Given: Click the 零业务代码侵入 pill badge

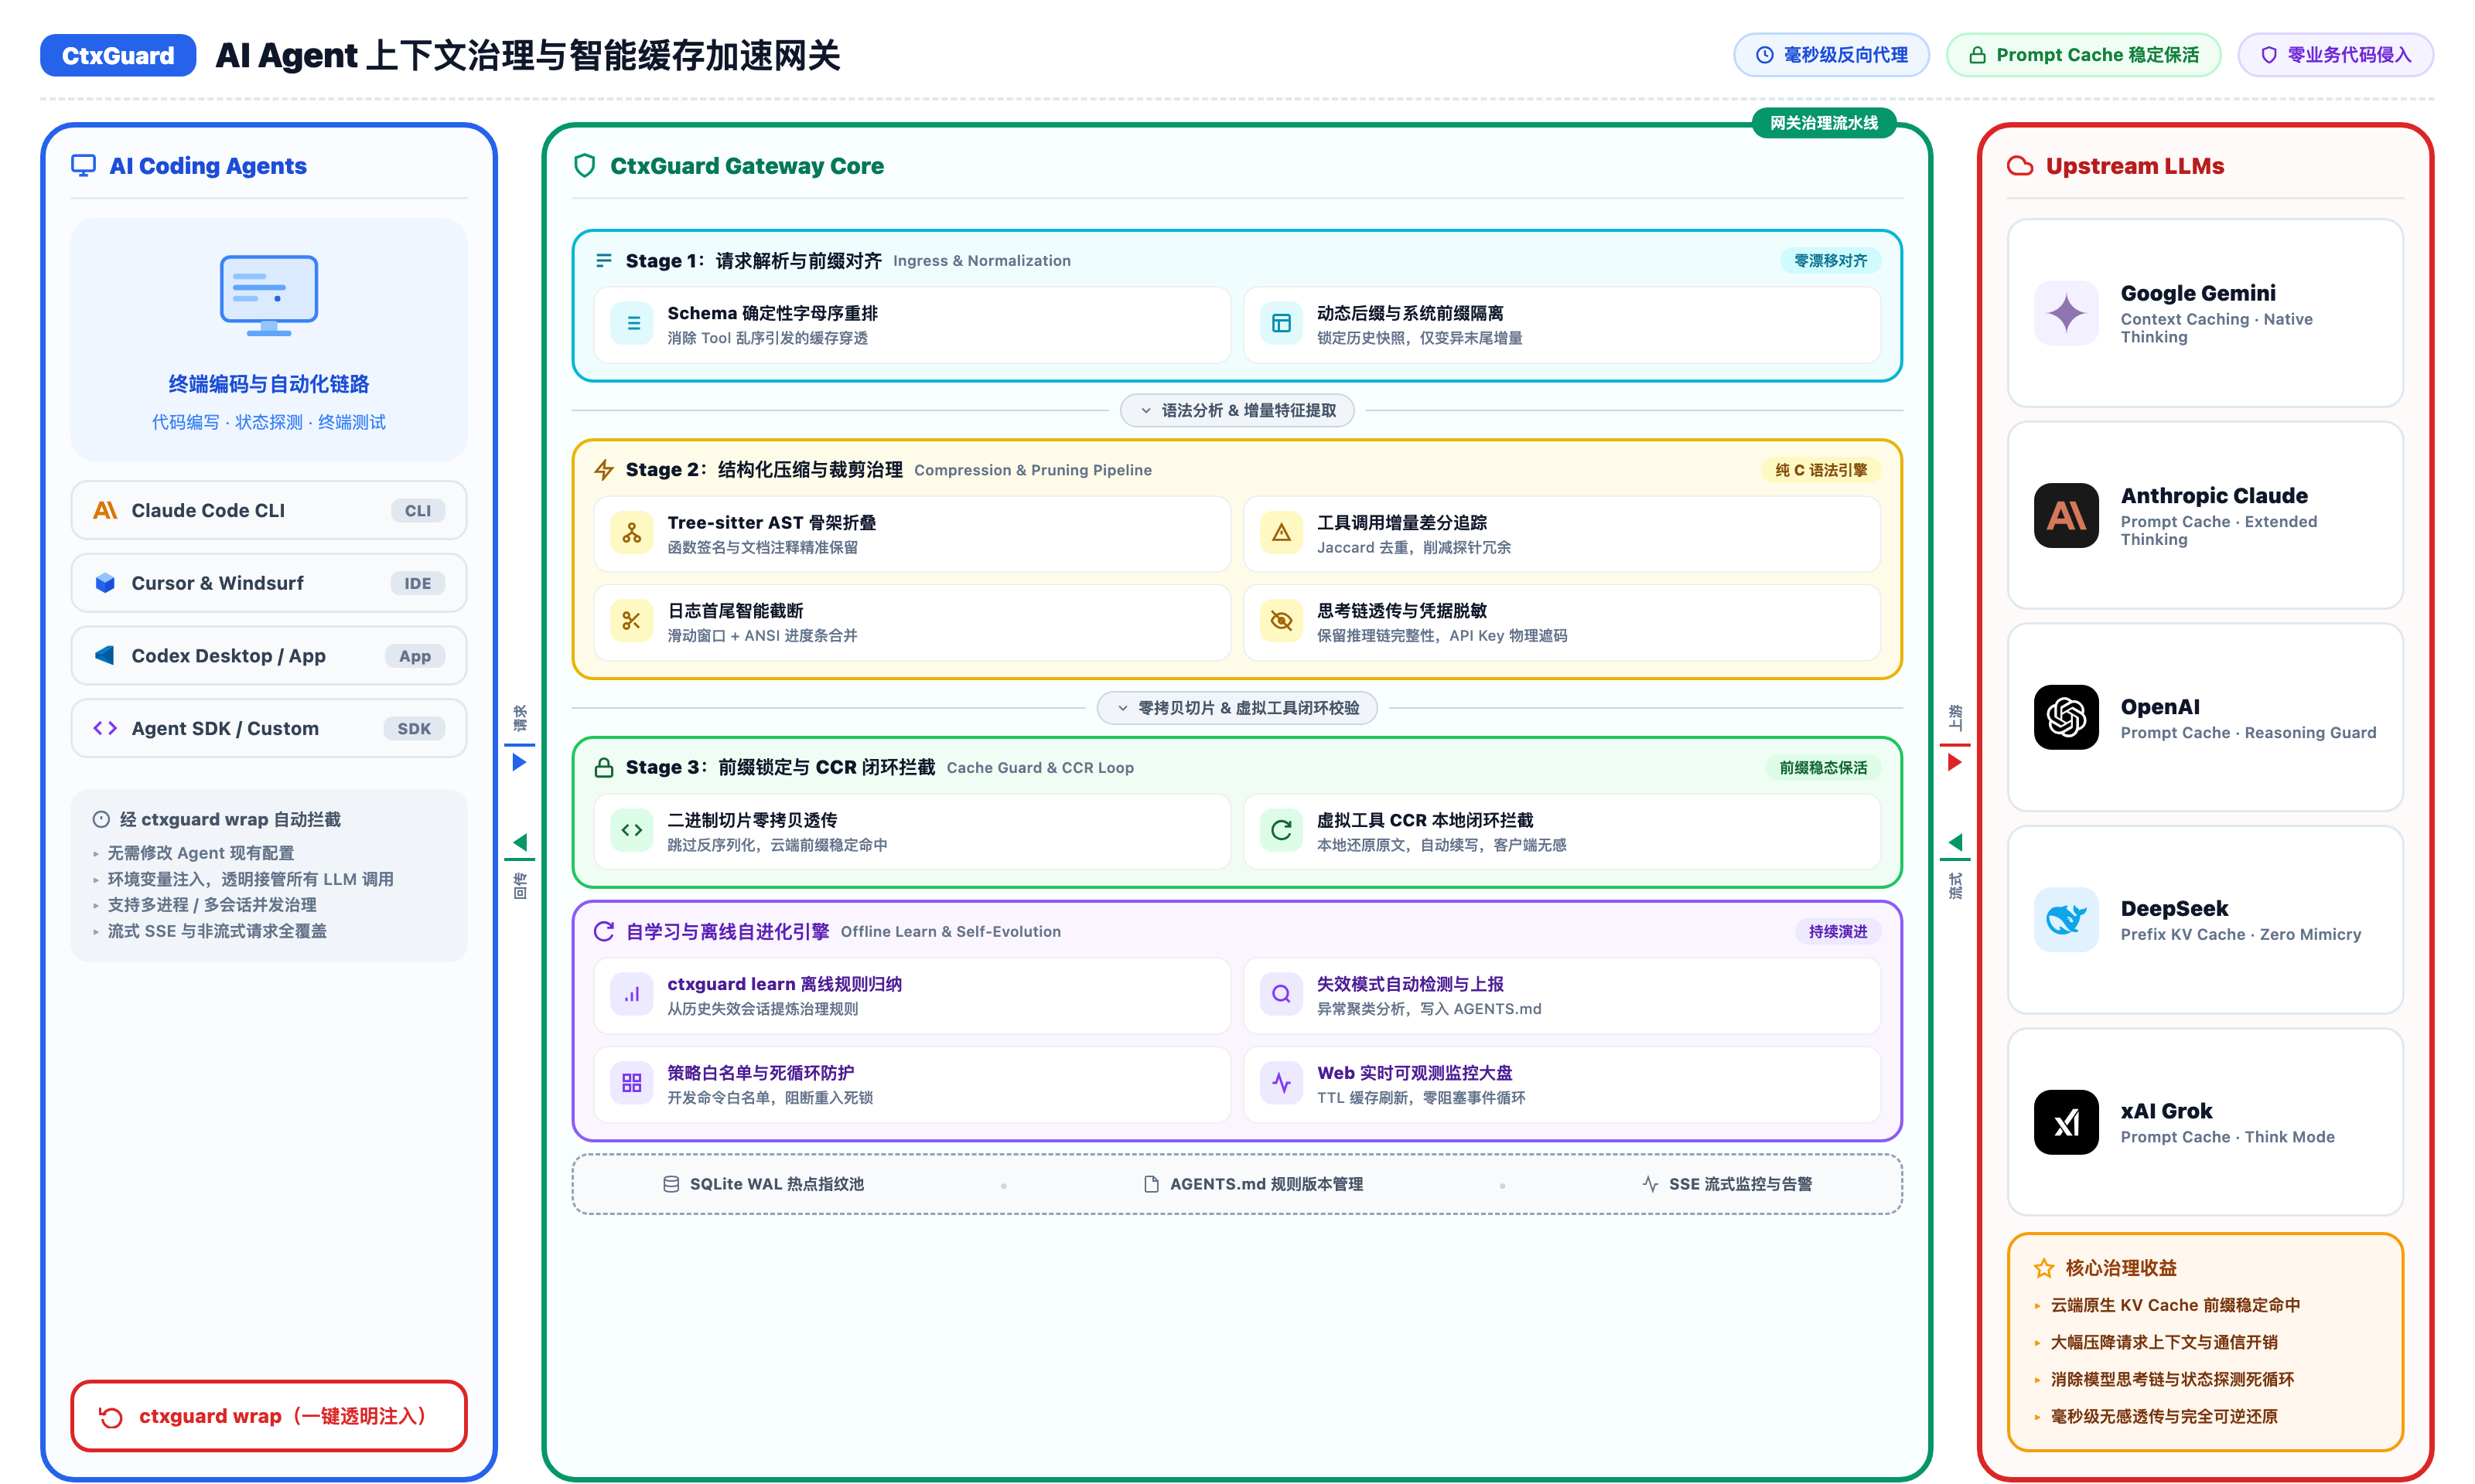Looking at the screenshot, I should 2335,55.
